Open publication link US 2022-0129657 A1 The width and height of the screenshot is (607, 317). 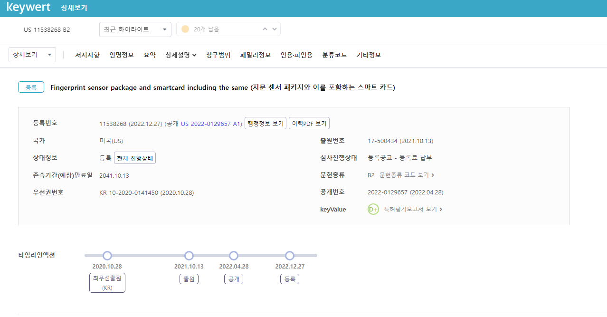[x=211, y=124]
